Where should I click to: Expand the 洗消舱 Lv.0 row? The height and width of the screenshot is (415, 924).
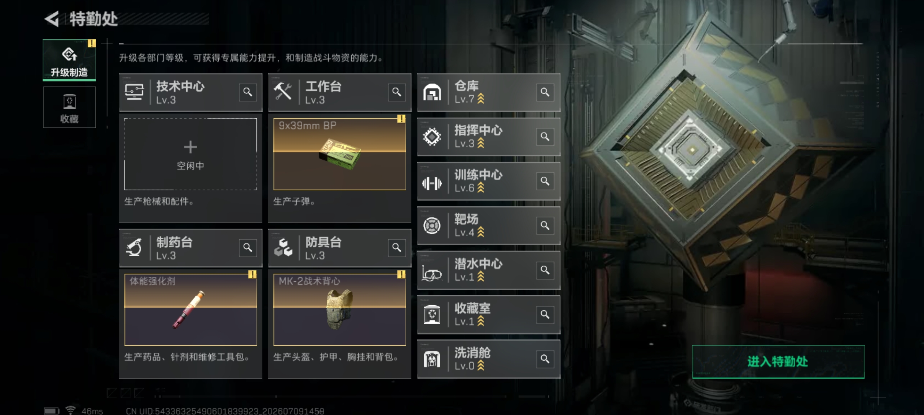[x=488, y=359]
